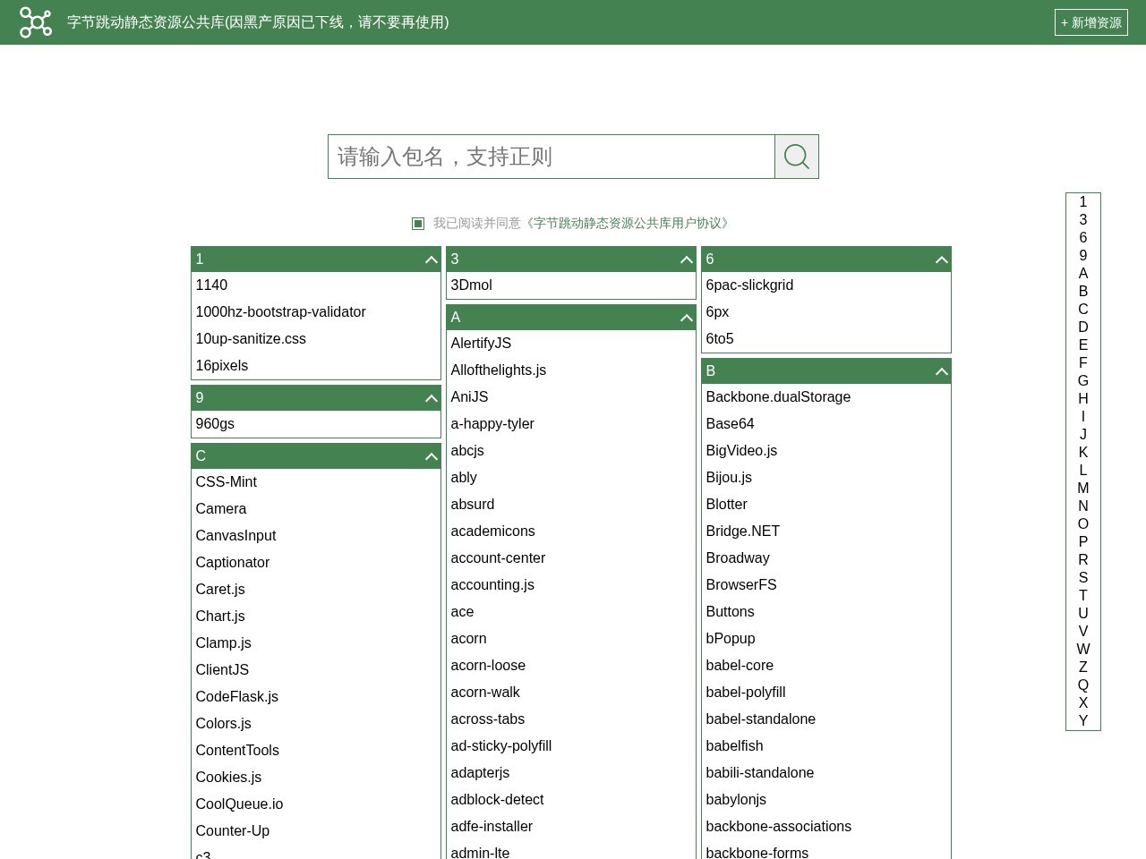Collapse the '1' section chevron
The width and height of the screenshot is (1146, 859).
(431, 259)
